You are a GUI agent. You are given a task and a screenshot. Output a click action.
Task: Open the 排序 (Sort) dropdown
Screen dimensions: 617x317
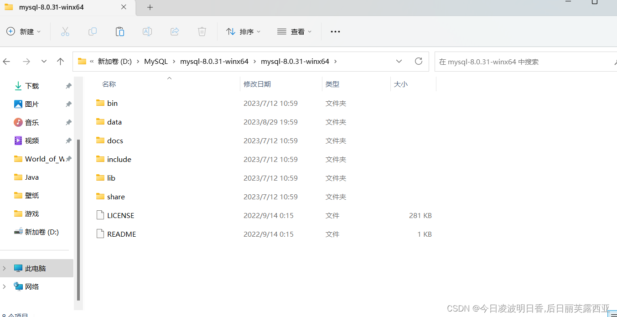(x=244, y=31)
